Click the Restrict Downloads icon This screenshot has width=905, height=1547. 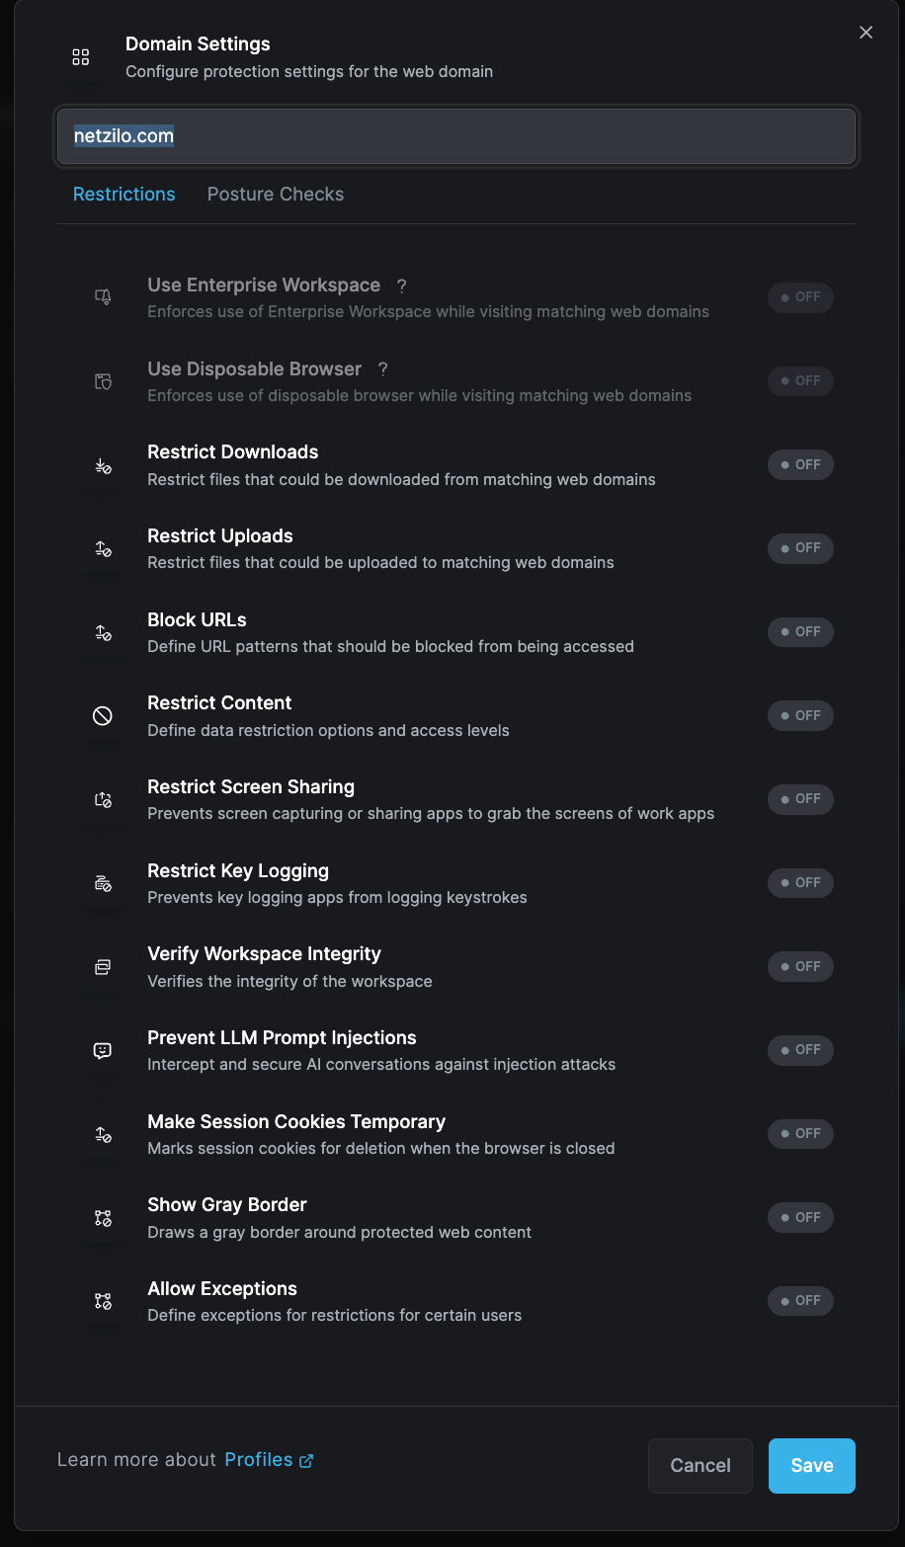[x=103, y=465]
